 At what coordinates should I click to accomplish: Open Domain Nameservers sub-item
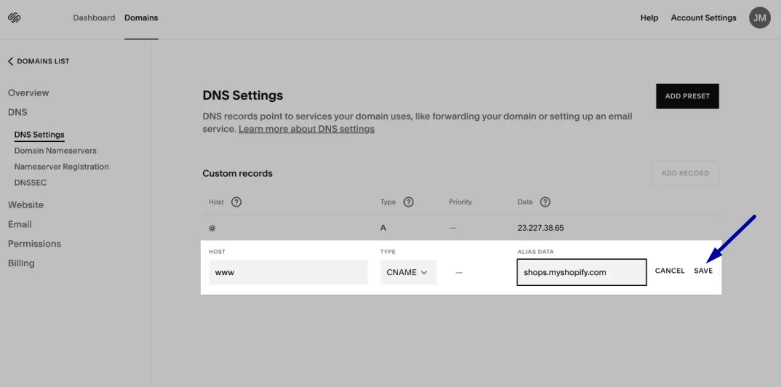click(55, 151)
